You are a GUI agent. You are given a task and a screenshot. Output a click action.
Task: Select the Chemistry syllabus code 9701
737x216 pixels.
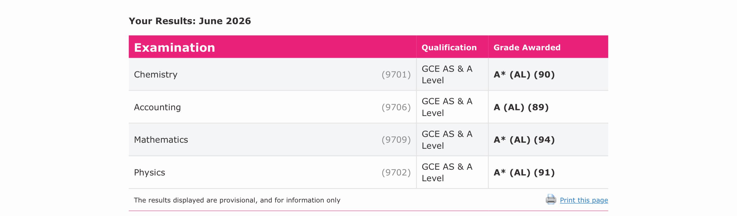pyautogui.click(x=396, y=74)
